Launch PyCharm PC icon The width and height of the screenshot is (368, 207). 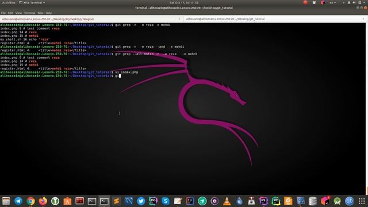[x=276, y=201]
